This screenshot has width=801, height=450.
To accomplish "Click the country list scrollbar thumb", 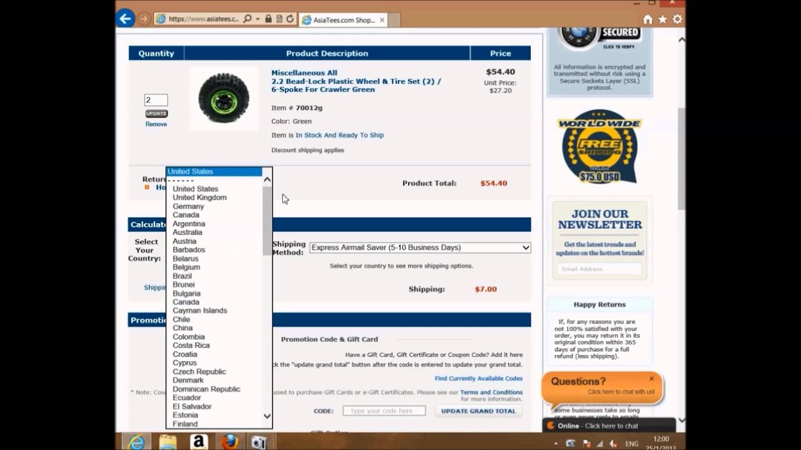I will coord(267,221).
